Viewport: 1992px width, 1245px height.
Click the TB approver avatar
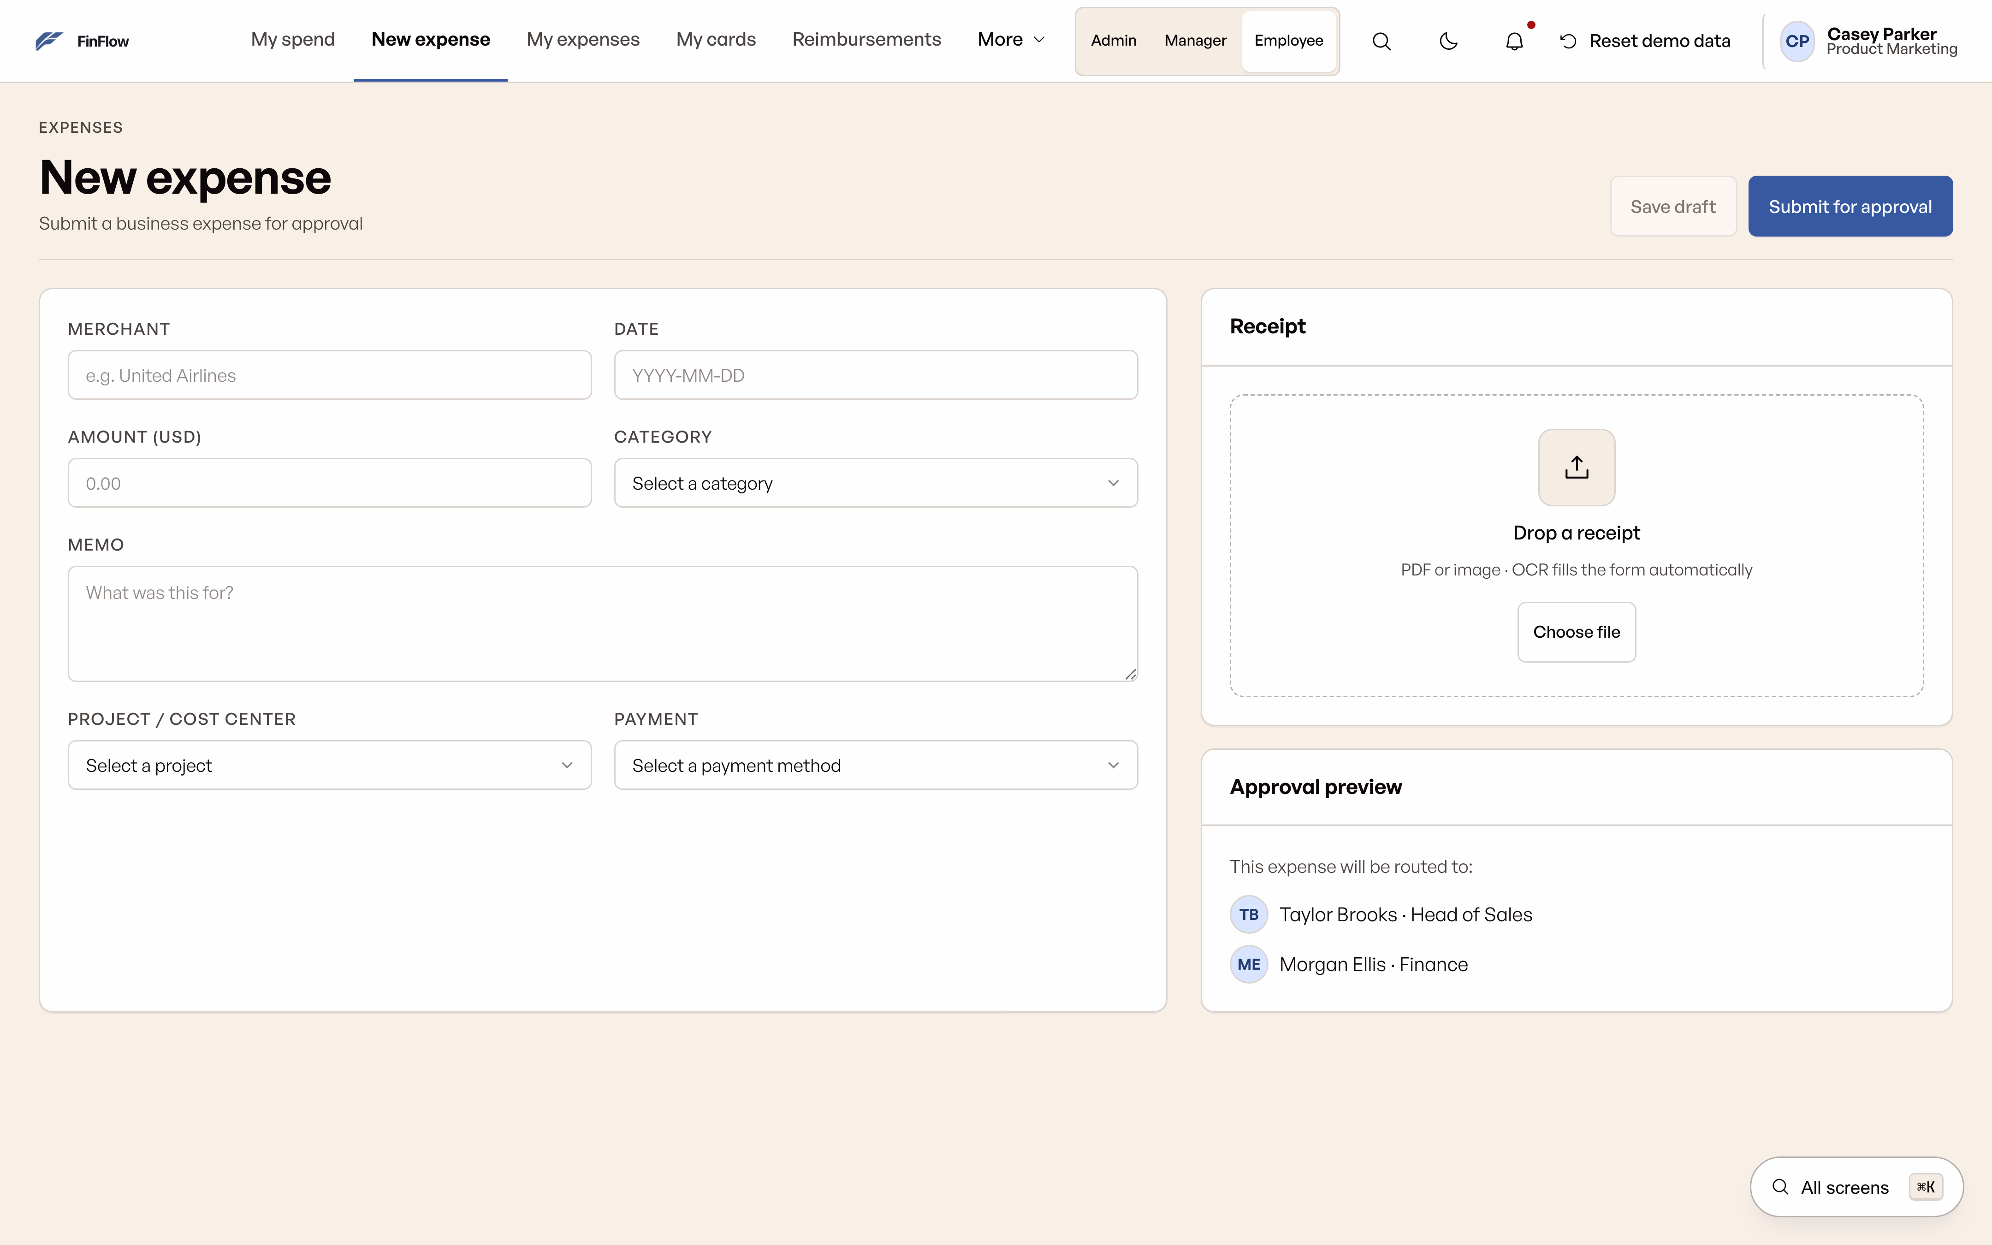[1249, 914]
